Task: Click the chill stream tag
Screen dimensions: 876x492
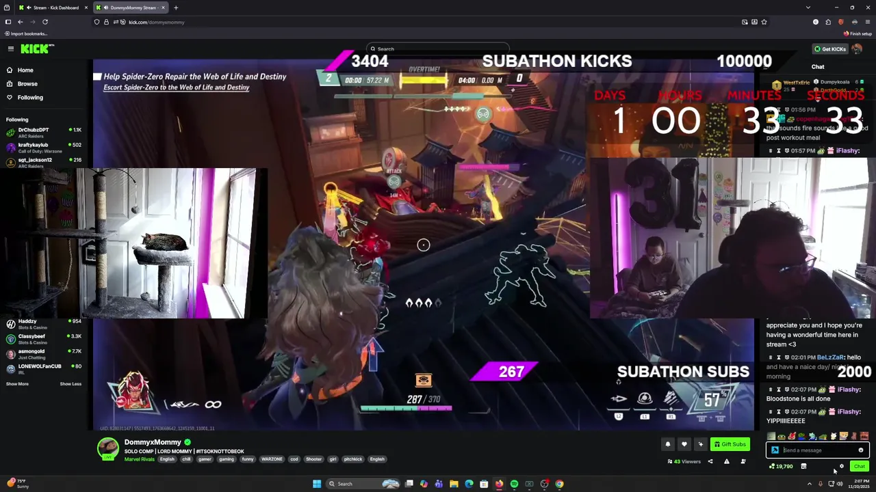Action: [x=186, y=459]
